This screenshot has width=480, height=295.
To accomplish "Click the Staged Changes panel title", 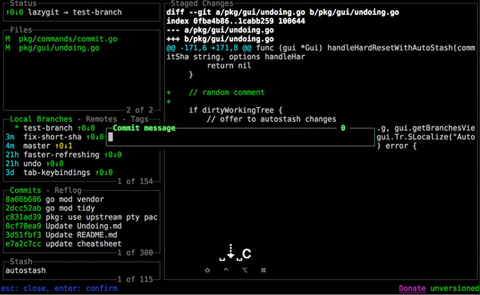I will [x=202, y=4].
